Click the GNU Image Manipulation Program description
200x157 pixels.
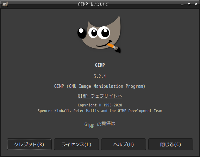pyautogui.click(x=100, y=86)
